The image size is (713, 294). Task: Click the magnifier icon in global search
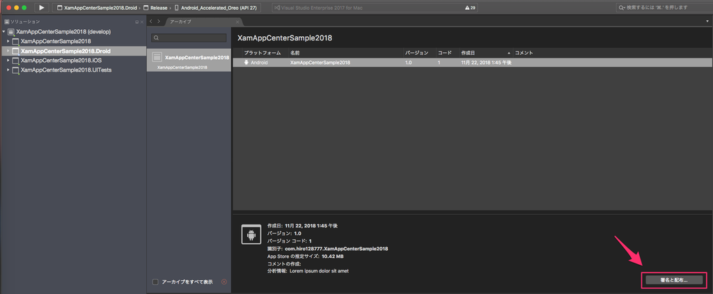click(x=622, y=8)
